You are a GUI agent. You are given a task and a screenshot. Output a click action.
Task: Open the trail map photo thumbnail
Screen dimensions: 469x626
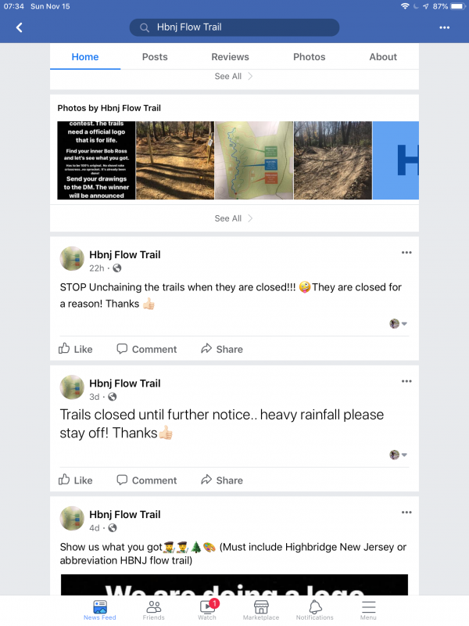coord(253,160)
